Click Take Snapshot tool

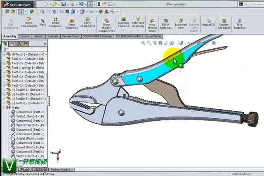(x=239, y=24)
